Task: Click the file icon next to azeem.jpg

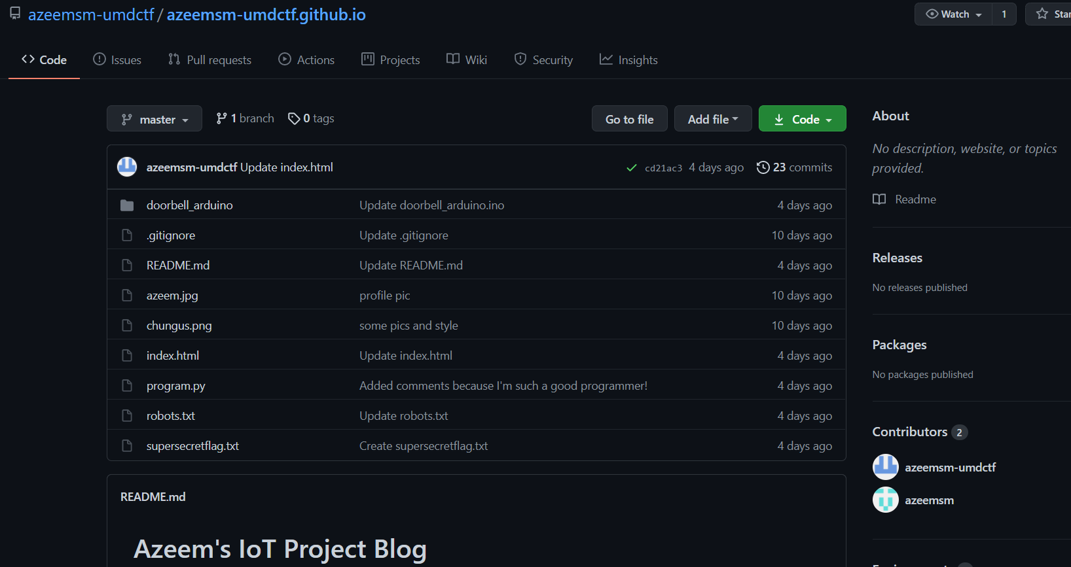Action: point(127,296)
